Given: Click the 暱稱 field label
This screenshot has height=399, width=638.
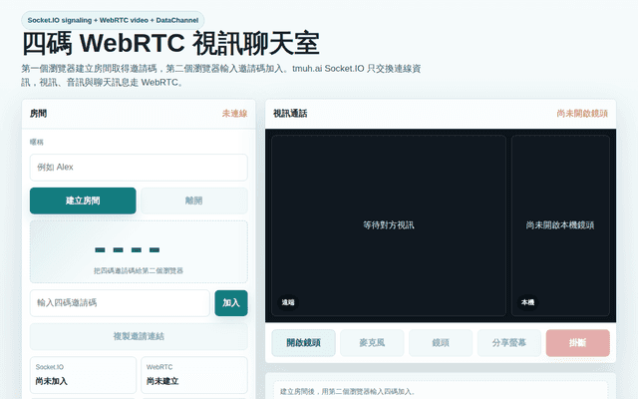Looking at the screenshot, I should (37, 142).
